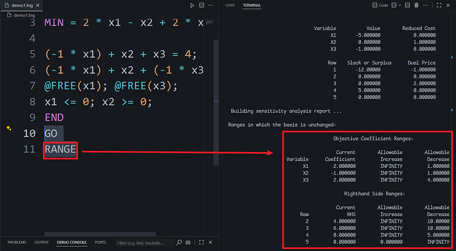Switch to the TERMINAL tab
This screenshot has width=456, height=251.
tap(252, 5)
